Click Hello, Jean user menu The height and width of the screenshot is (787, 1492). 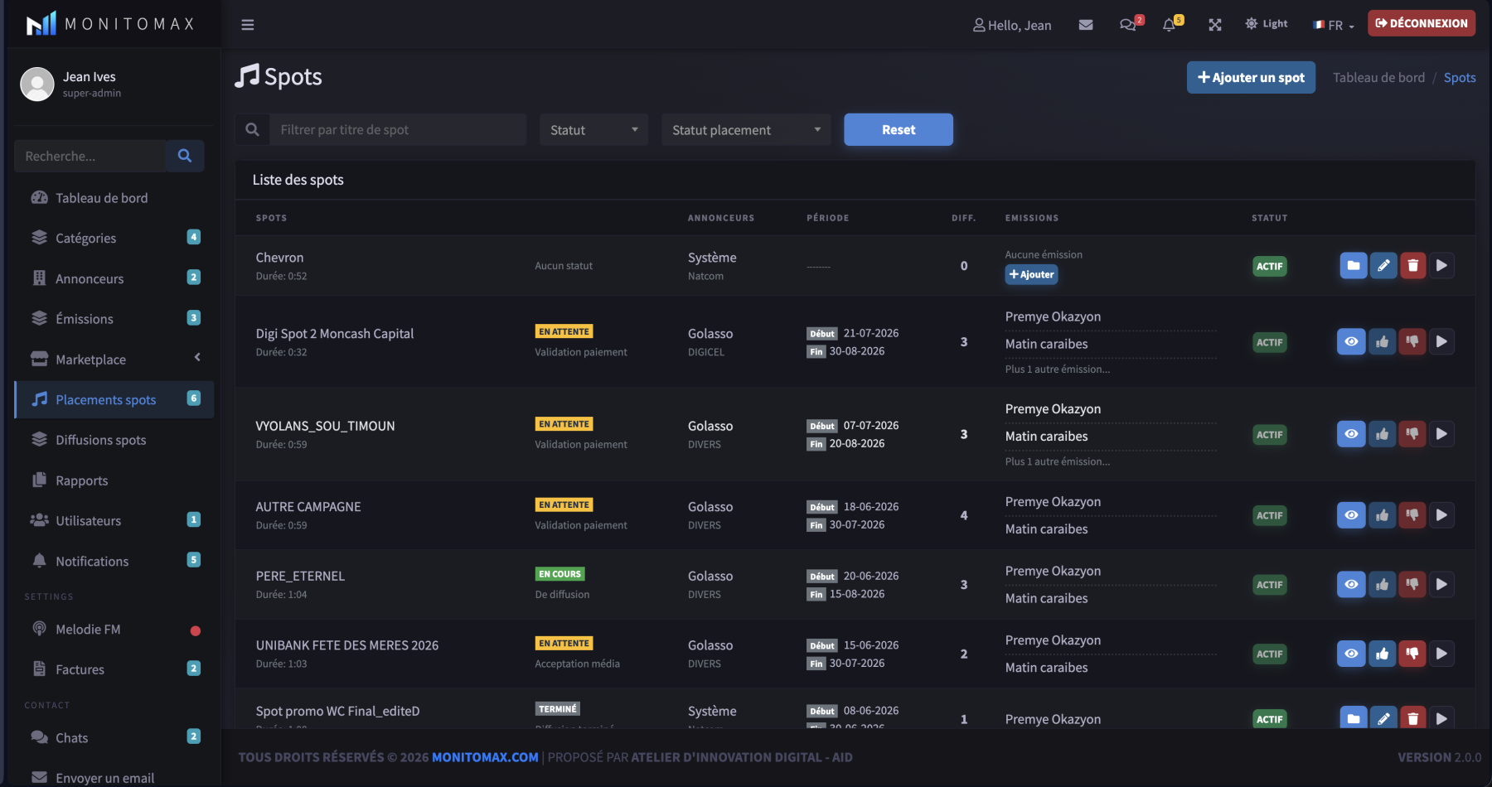tap(1012, 25)
